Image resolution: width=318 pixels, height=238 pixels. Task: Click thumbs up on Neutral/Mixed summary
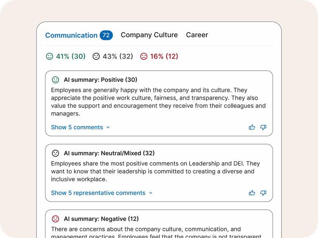252,193
